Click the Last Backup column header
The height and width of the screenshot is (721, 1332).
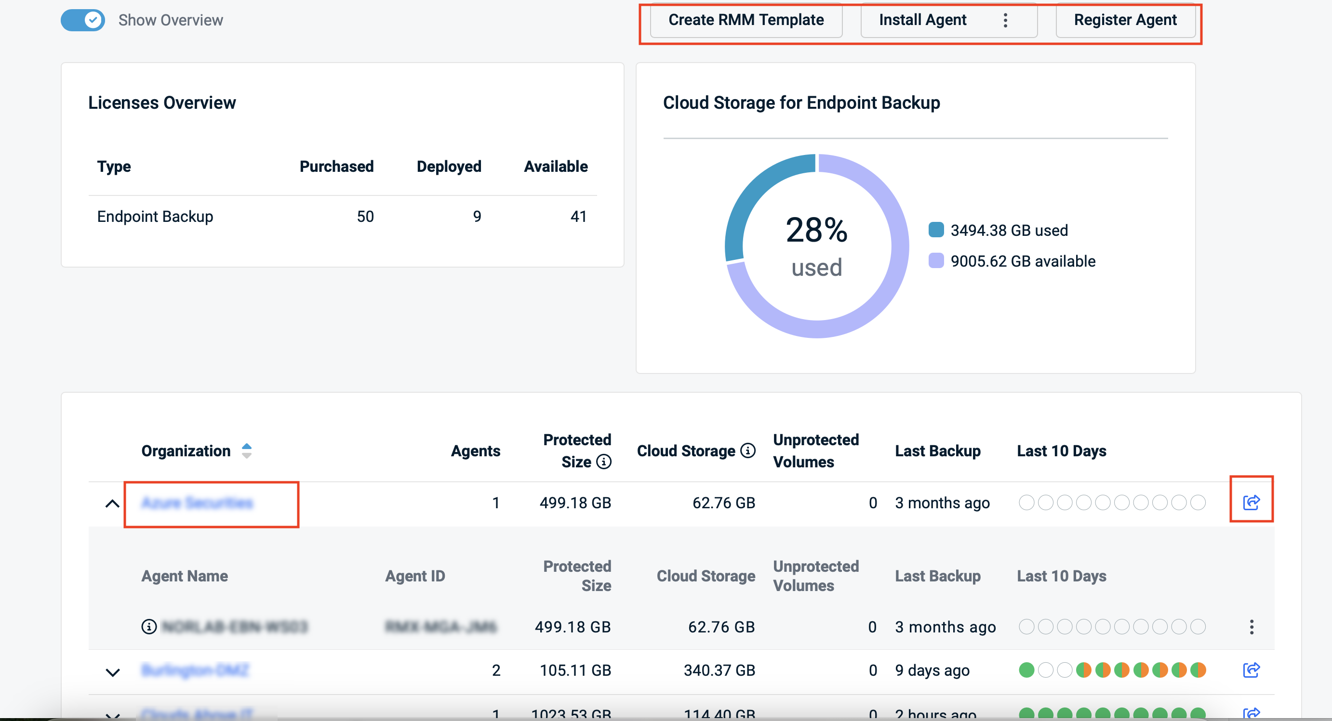(937, 451)
